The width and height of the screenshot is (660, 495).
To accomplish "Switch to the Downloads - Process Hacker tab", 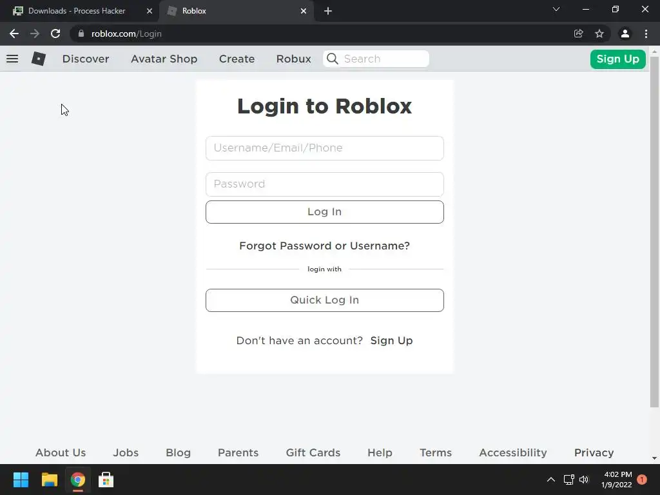I will (79, 11).
